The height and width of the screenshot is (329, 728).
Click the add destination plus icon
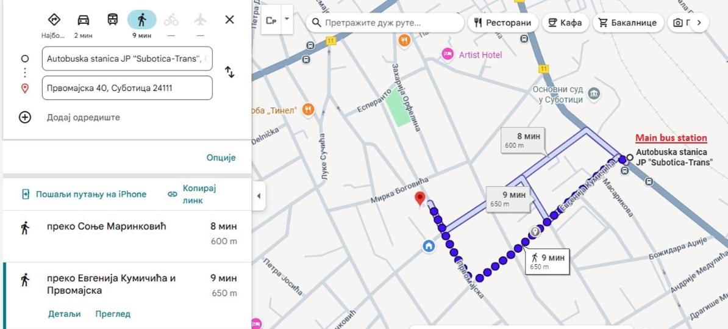click(25, 117)
